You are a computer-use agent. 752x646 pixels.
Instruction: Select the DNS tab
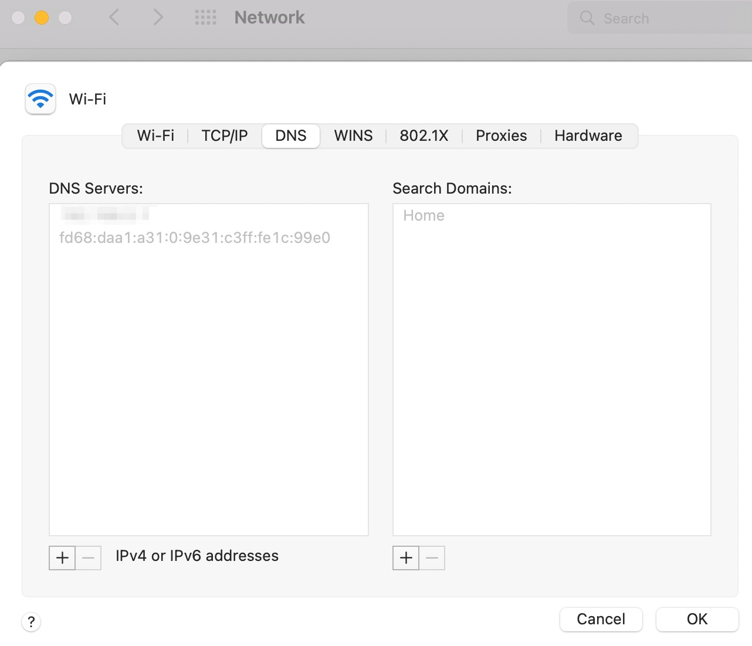291,136
